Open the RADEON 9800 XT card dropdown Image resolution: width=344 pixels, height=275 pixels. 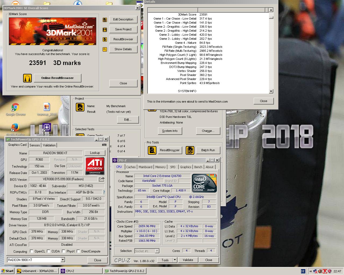click(63, 260)
